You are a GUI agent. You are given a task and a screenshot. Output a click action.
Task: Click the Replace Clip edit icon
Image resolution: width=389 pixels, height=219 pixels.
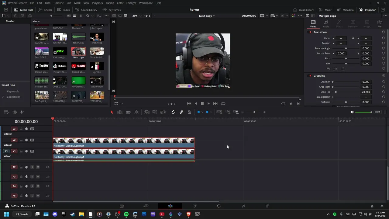(163, 112)
